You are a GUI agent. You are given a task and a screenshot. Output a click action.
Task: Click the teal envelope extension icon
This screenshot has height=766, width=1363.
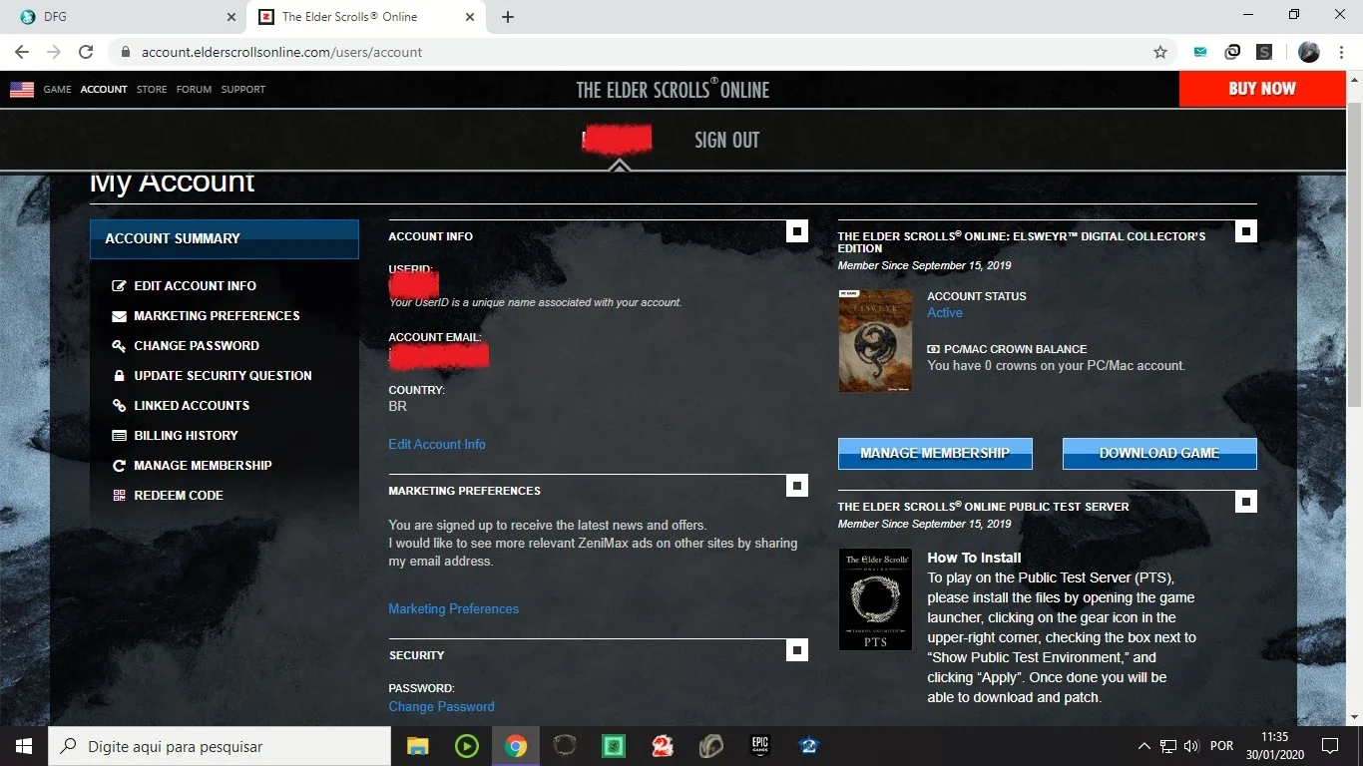pos(1202,52)
